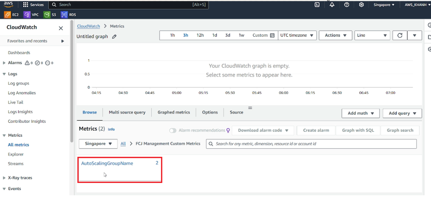
Task: Click the panel resize handle icon
Action: (250, 108)
